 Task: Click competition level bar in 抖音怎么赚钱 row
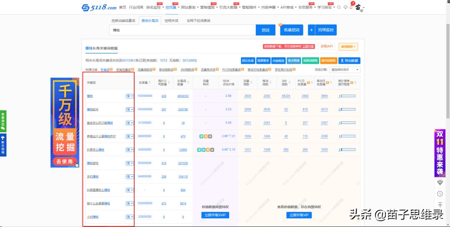coord(348,150)
